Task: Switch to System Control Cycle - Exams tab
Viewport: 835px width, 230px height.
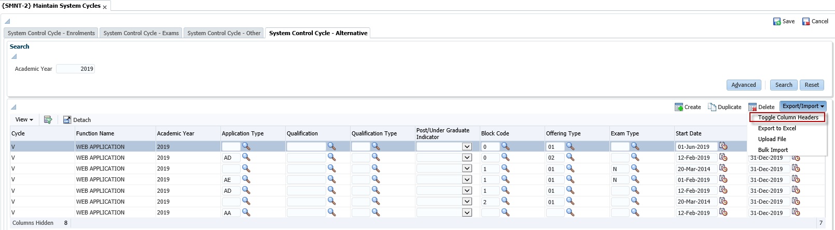Action: coord(141,33)
